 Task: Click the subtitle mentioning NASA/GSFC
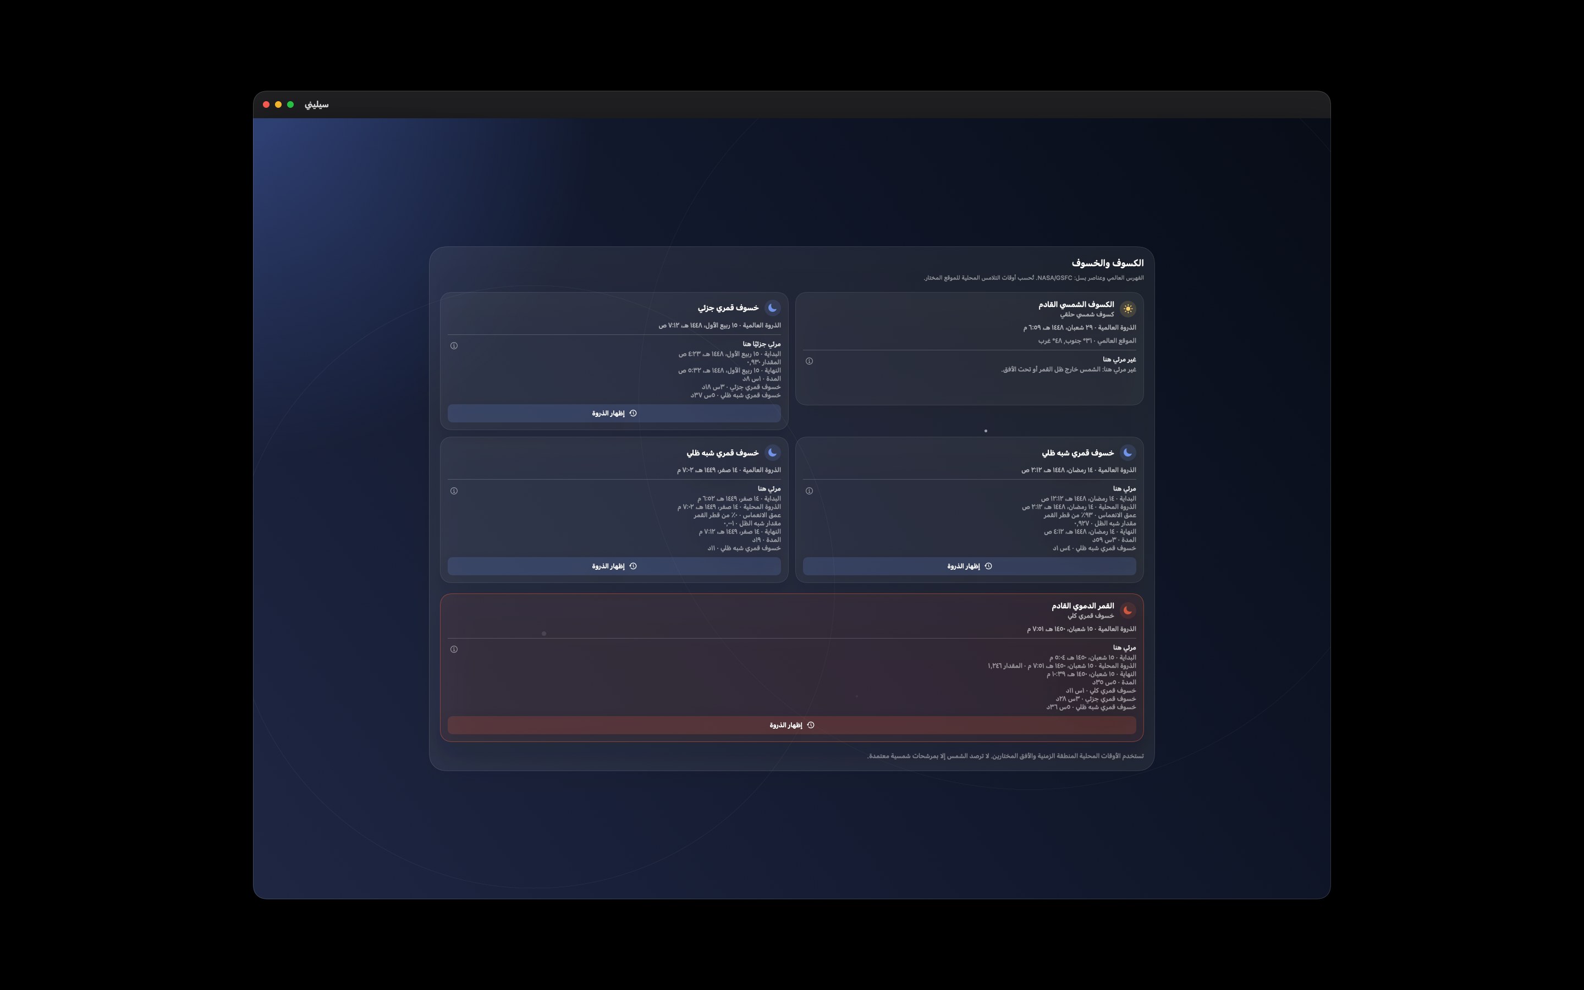pos(1033,278)
